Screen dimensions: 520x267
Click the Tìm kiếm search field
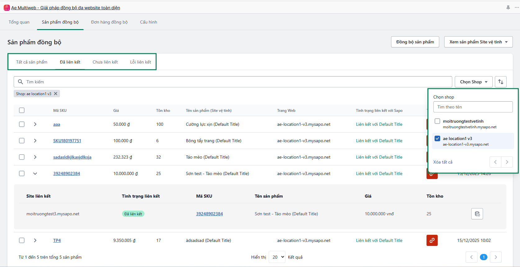pyautogui.click(x=233, y=82)
